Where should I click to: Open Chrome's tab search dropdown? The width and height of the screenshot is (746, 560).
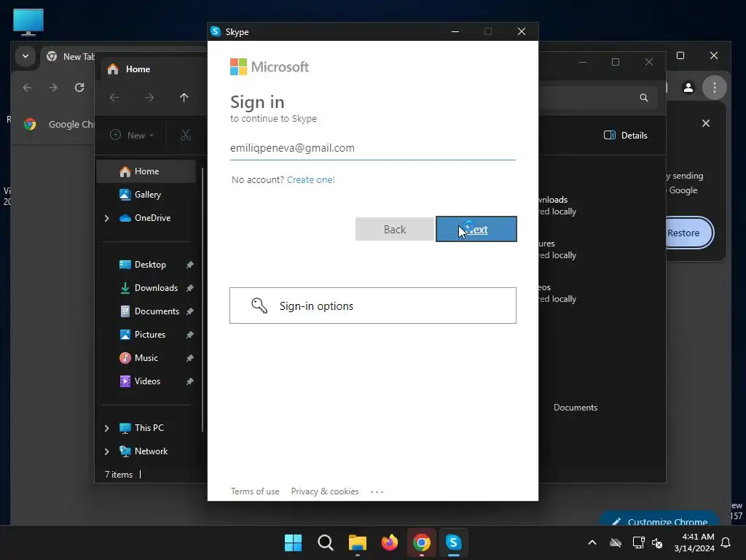pos(25,56)
